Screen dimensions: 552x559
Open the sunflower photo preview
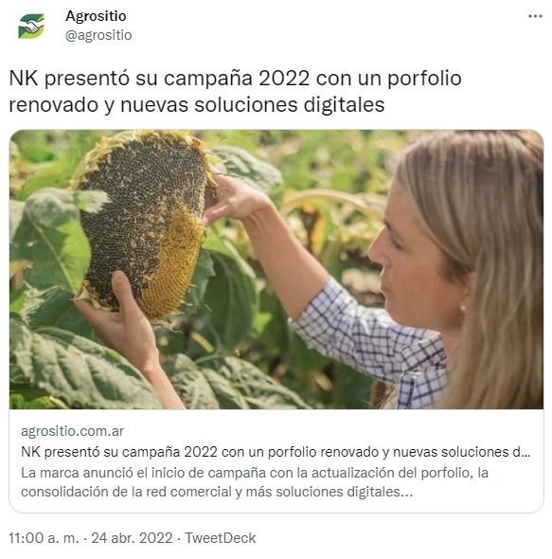point(276,269)
